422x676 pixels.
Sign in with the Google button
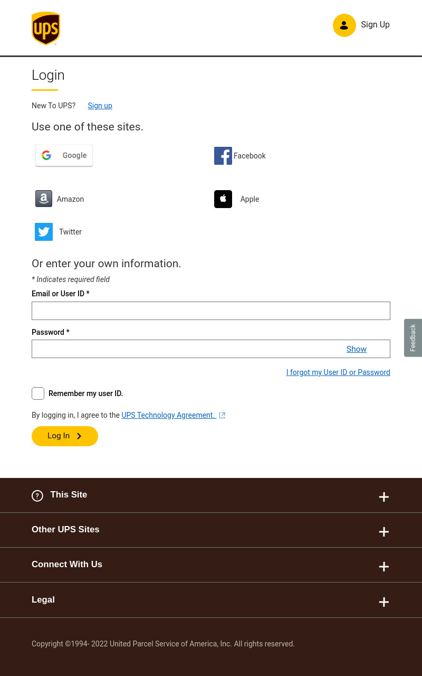[x=64, y=155]
